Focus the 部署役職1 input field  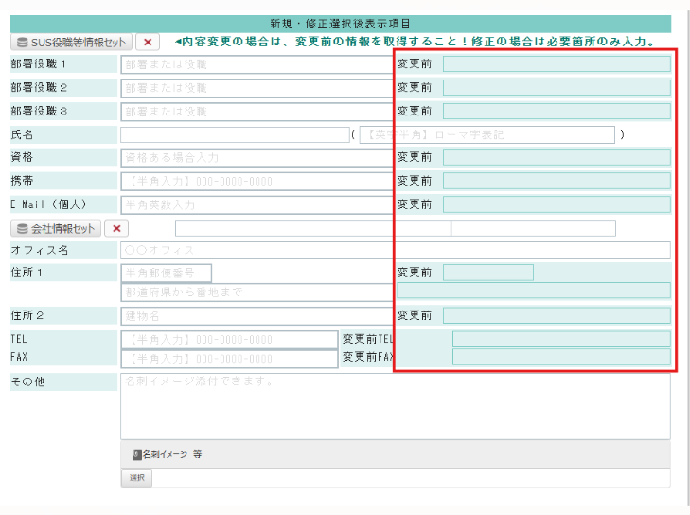tap(255, 64)
